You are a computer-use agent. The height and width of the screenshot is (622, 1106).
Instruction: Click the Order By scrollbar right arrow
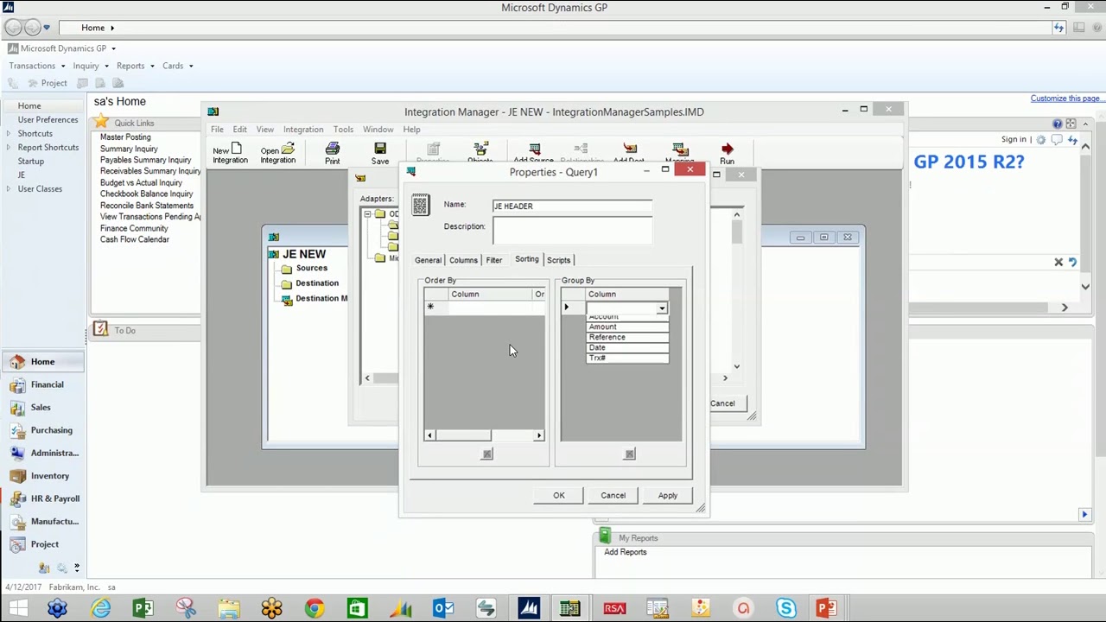click(539, 435)
